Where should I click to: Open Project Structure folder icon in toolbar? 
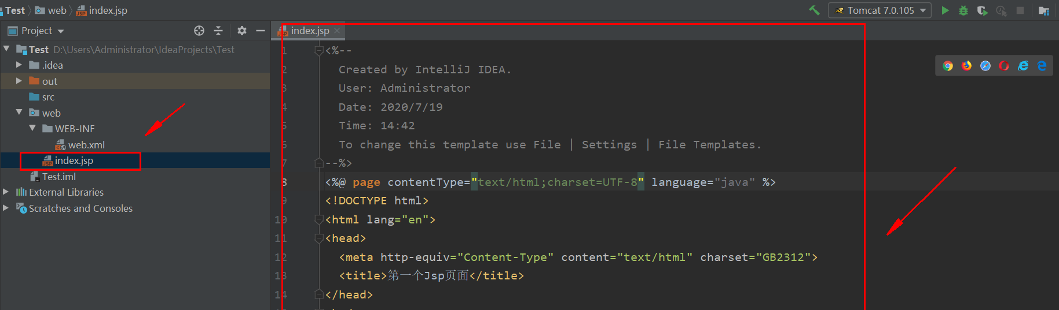tap(1044, 10)
